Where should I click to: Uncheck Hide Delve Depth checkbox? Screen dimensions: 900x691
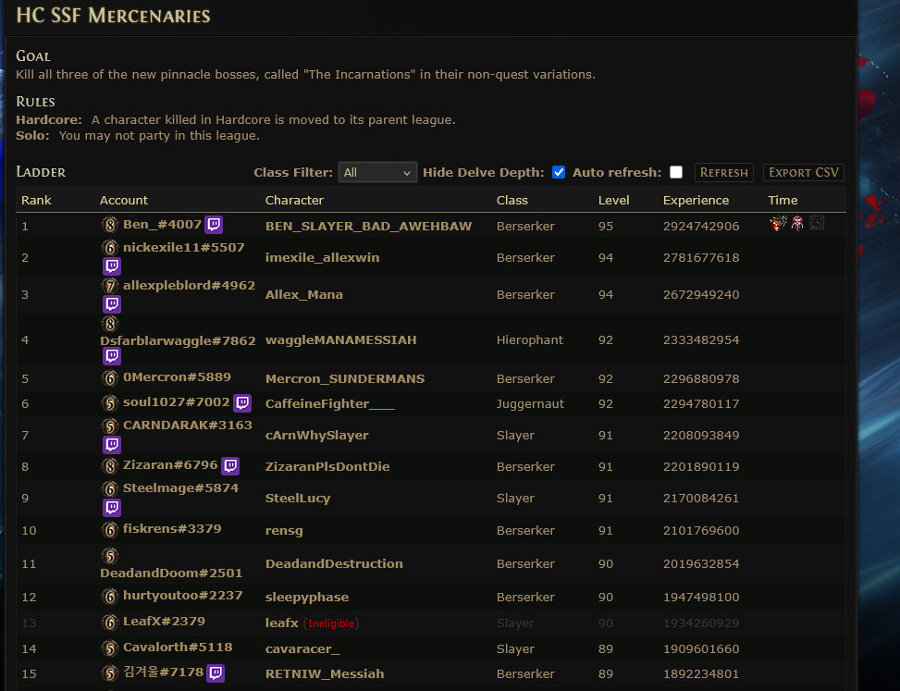pos(559,172)
